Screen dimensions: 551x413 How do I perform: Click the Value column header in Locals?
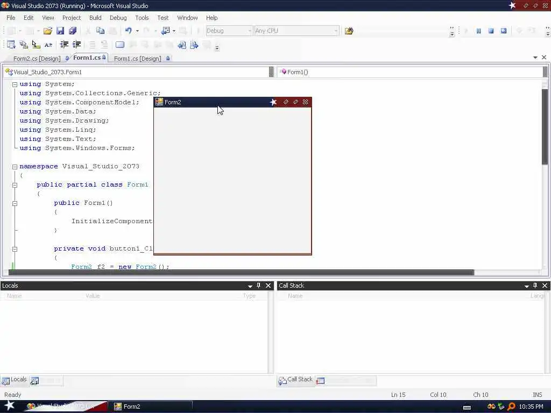tap(93, 296)
